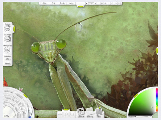Pick a hue from the rainbow strip

tap(157, 100)
